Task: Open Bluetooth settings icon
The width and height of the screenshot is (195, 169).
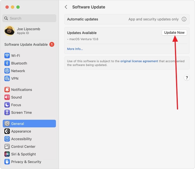Action: click(x=7, y=63)
